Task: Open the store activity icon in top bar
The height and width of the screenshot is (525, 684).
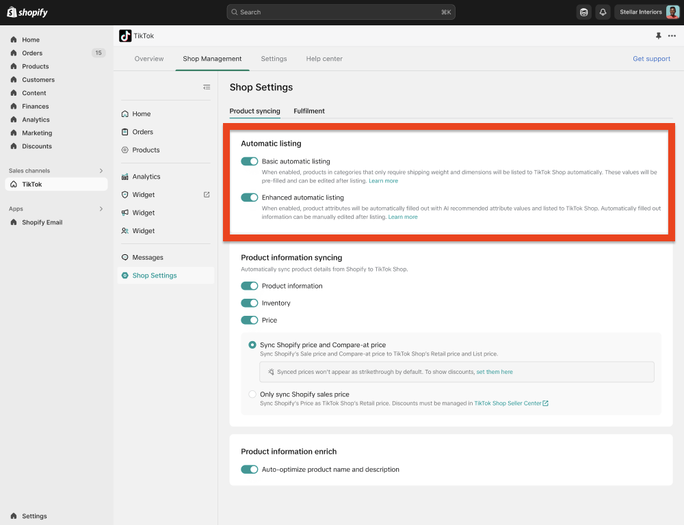Action: pyautogui.click(x=583, y=12)
